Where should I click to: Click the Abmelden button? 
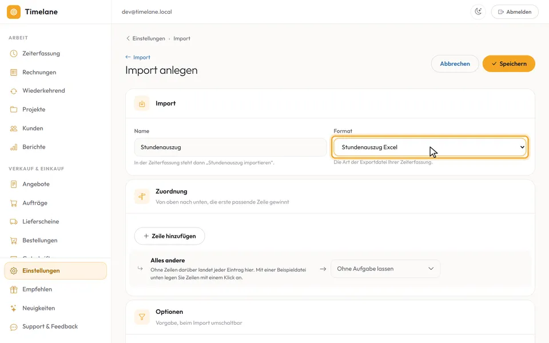tap(515, 12)
